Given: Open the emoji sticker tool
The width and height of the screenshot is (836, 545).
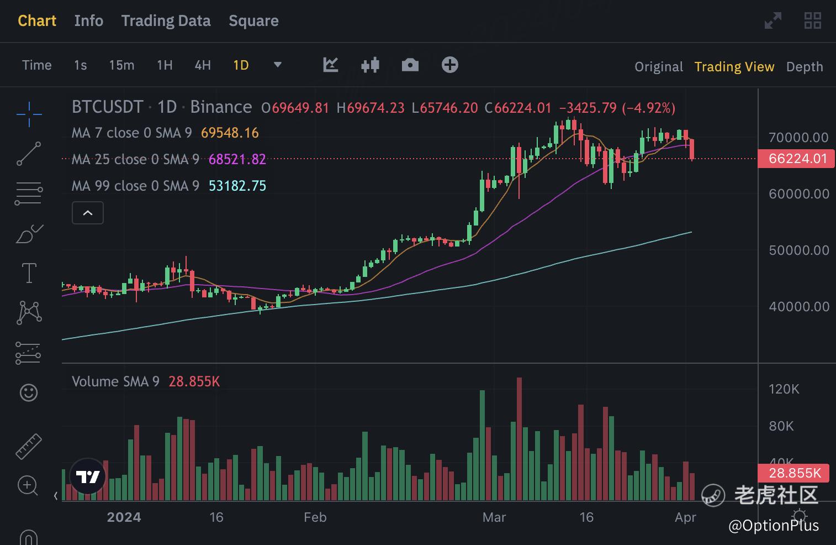Looking at the screenshot, I should coord(29,392).
